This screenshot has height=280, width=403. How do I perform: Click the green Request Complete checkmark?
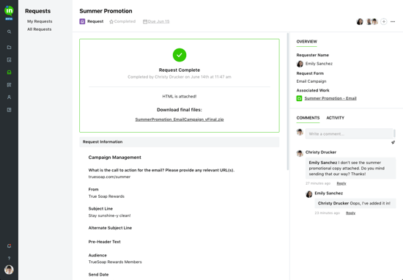pos(180,55)
